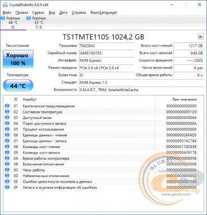Click the features field S.M.A.R.T., TRIM

142,90
